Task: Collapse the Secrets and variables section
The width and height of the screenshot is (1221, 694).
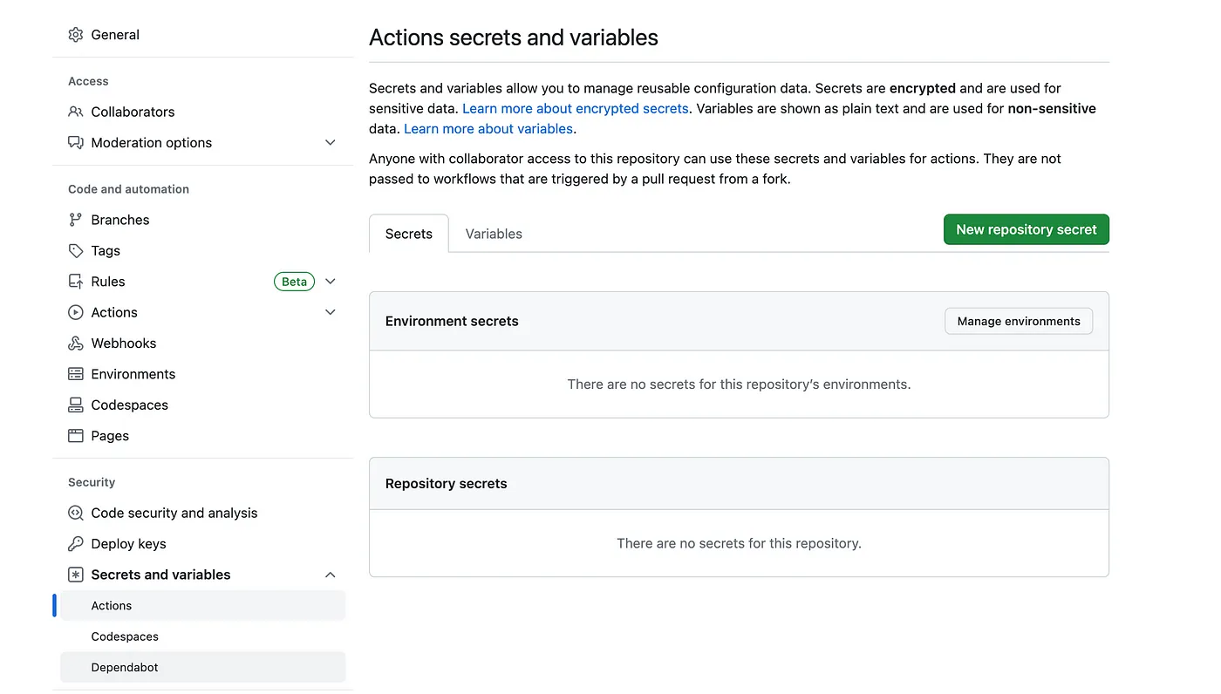Action: click(x=330, y=574)
